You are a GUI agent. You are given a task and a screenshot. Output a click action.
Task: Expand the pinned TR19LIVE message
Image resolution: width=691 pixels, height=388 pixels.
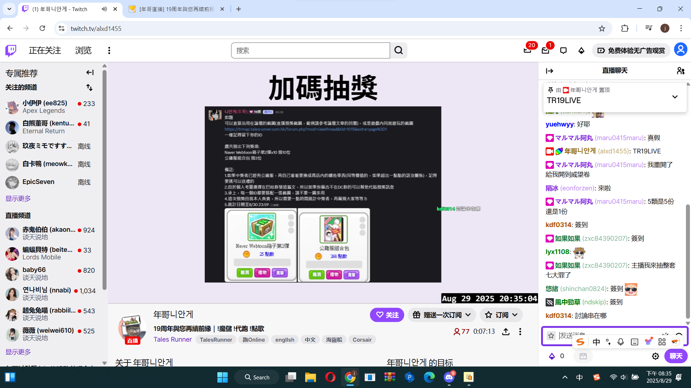point(675,97)
